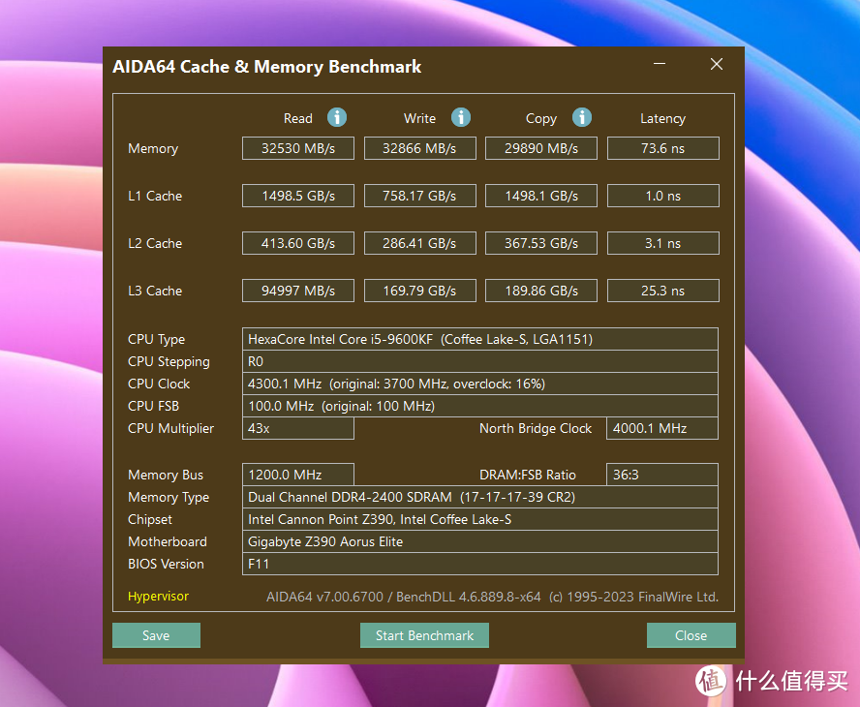Screen dimensions: 860x707
Task: Select L2 Cache copy value 367.53 GB/s
Action: point(541,243)
